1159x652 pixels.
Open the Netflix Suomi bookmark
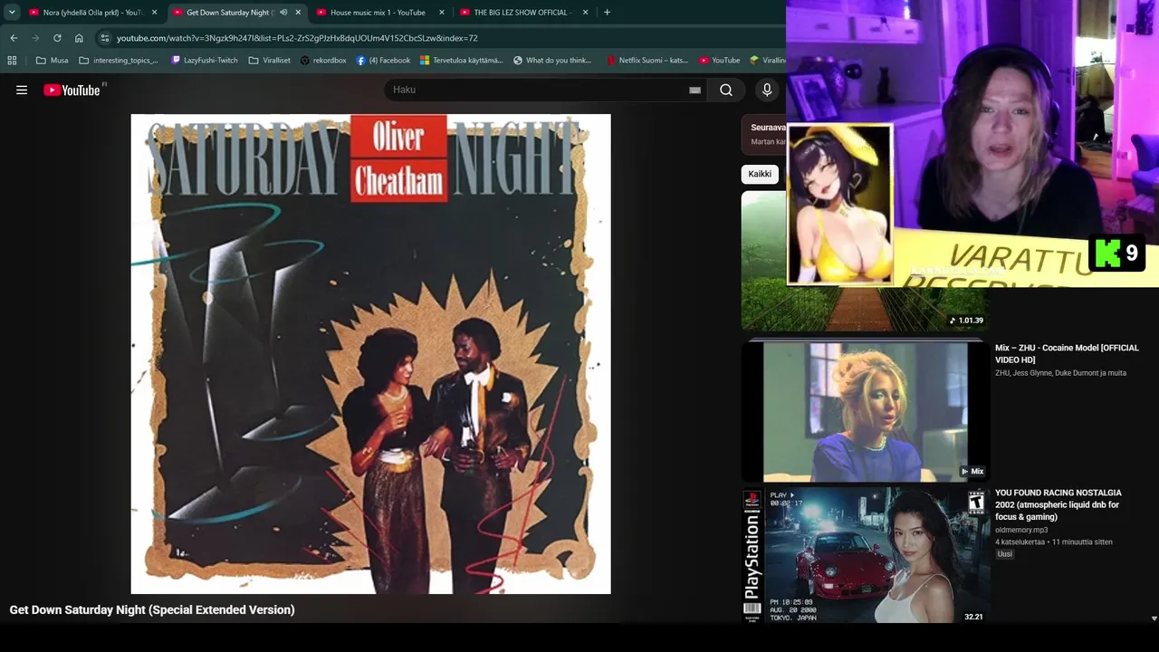[647, 61]
